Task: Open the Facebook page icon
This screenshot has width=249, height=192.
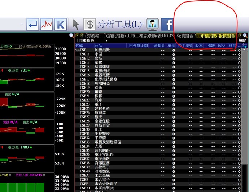Action: tap(167, 25)
